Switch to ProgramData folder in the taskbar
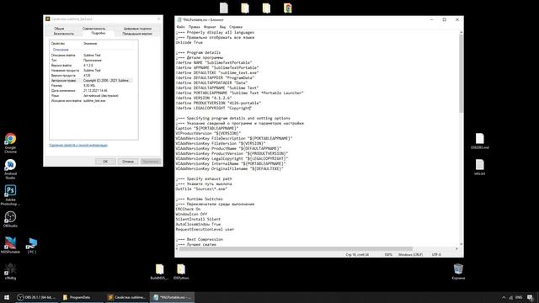Viewport: 539px width, 303px height. tap(81, 297)
